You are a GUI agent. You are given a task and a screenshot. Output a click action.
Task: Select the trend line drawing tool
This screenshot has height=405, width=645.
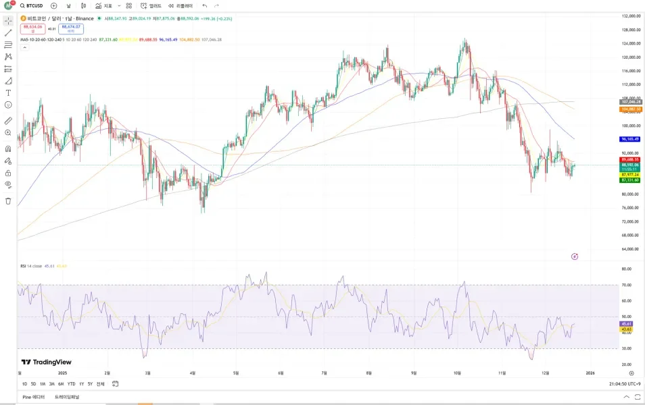pos(8,33)
